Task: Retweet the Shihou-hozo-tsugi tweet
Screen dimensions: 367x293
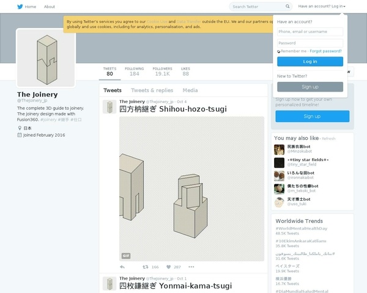Action: [x=146, y=267]
